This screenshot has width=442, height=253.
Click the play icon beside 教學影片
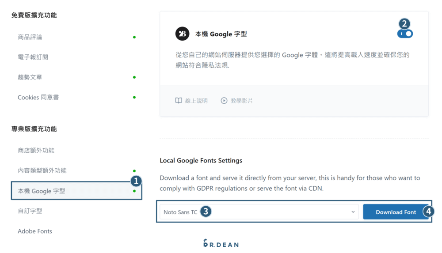pyautogui.click(x=224, y=101)
